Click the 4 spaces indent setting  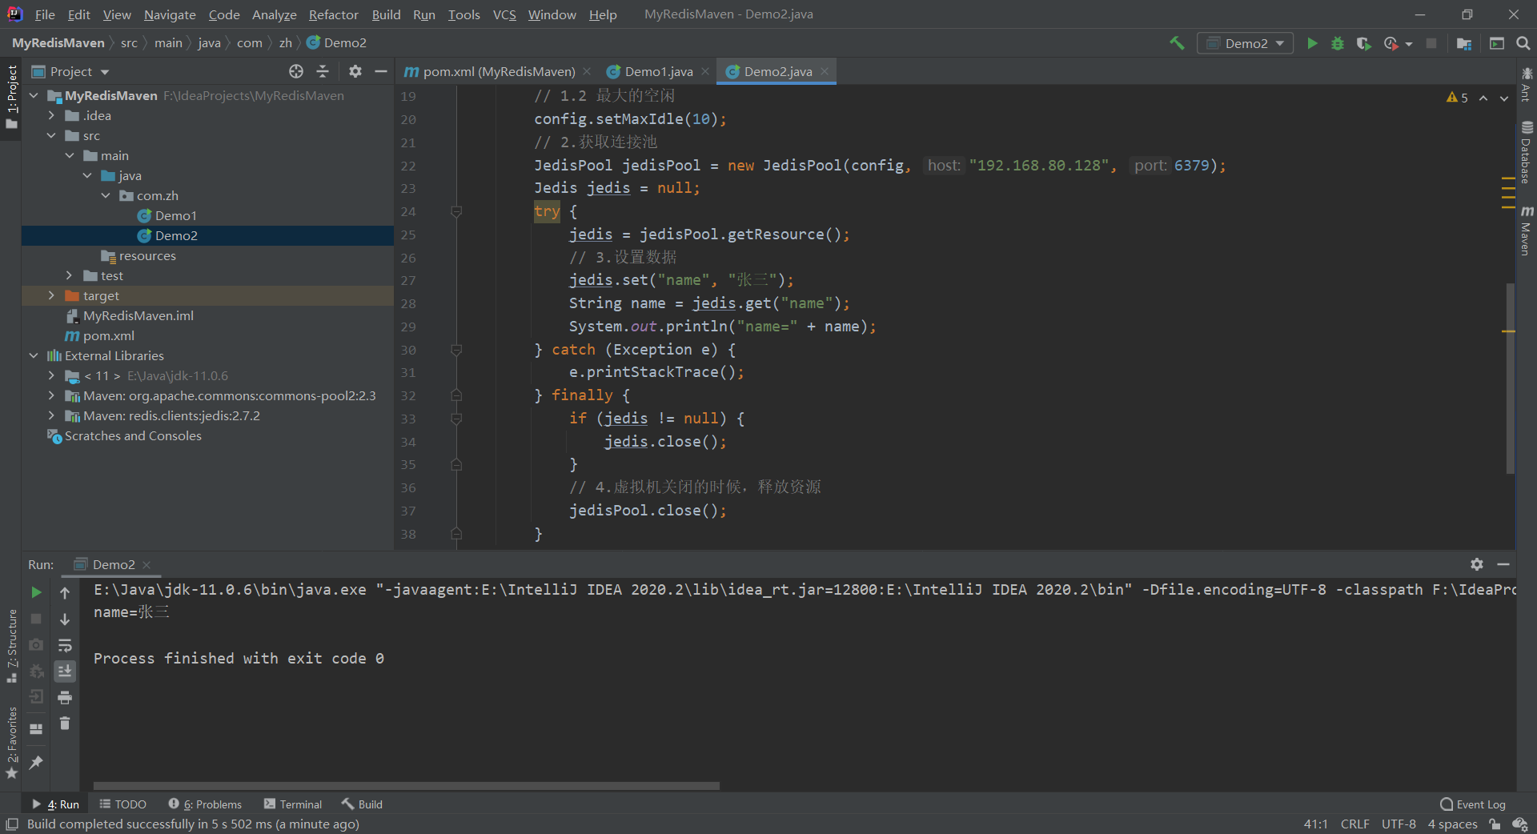click(x=1452, y=824)
